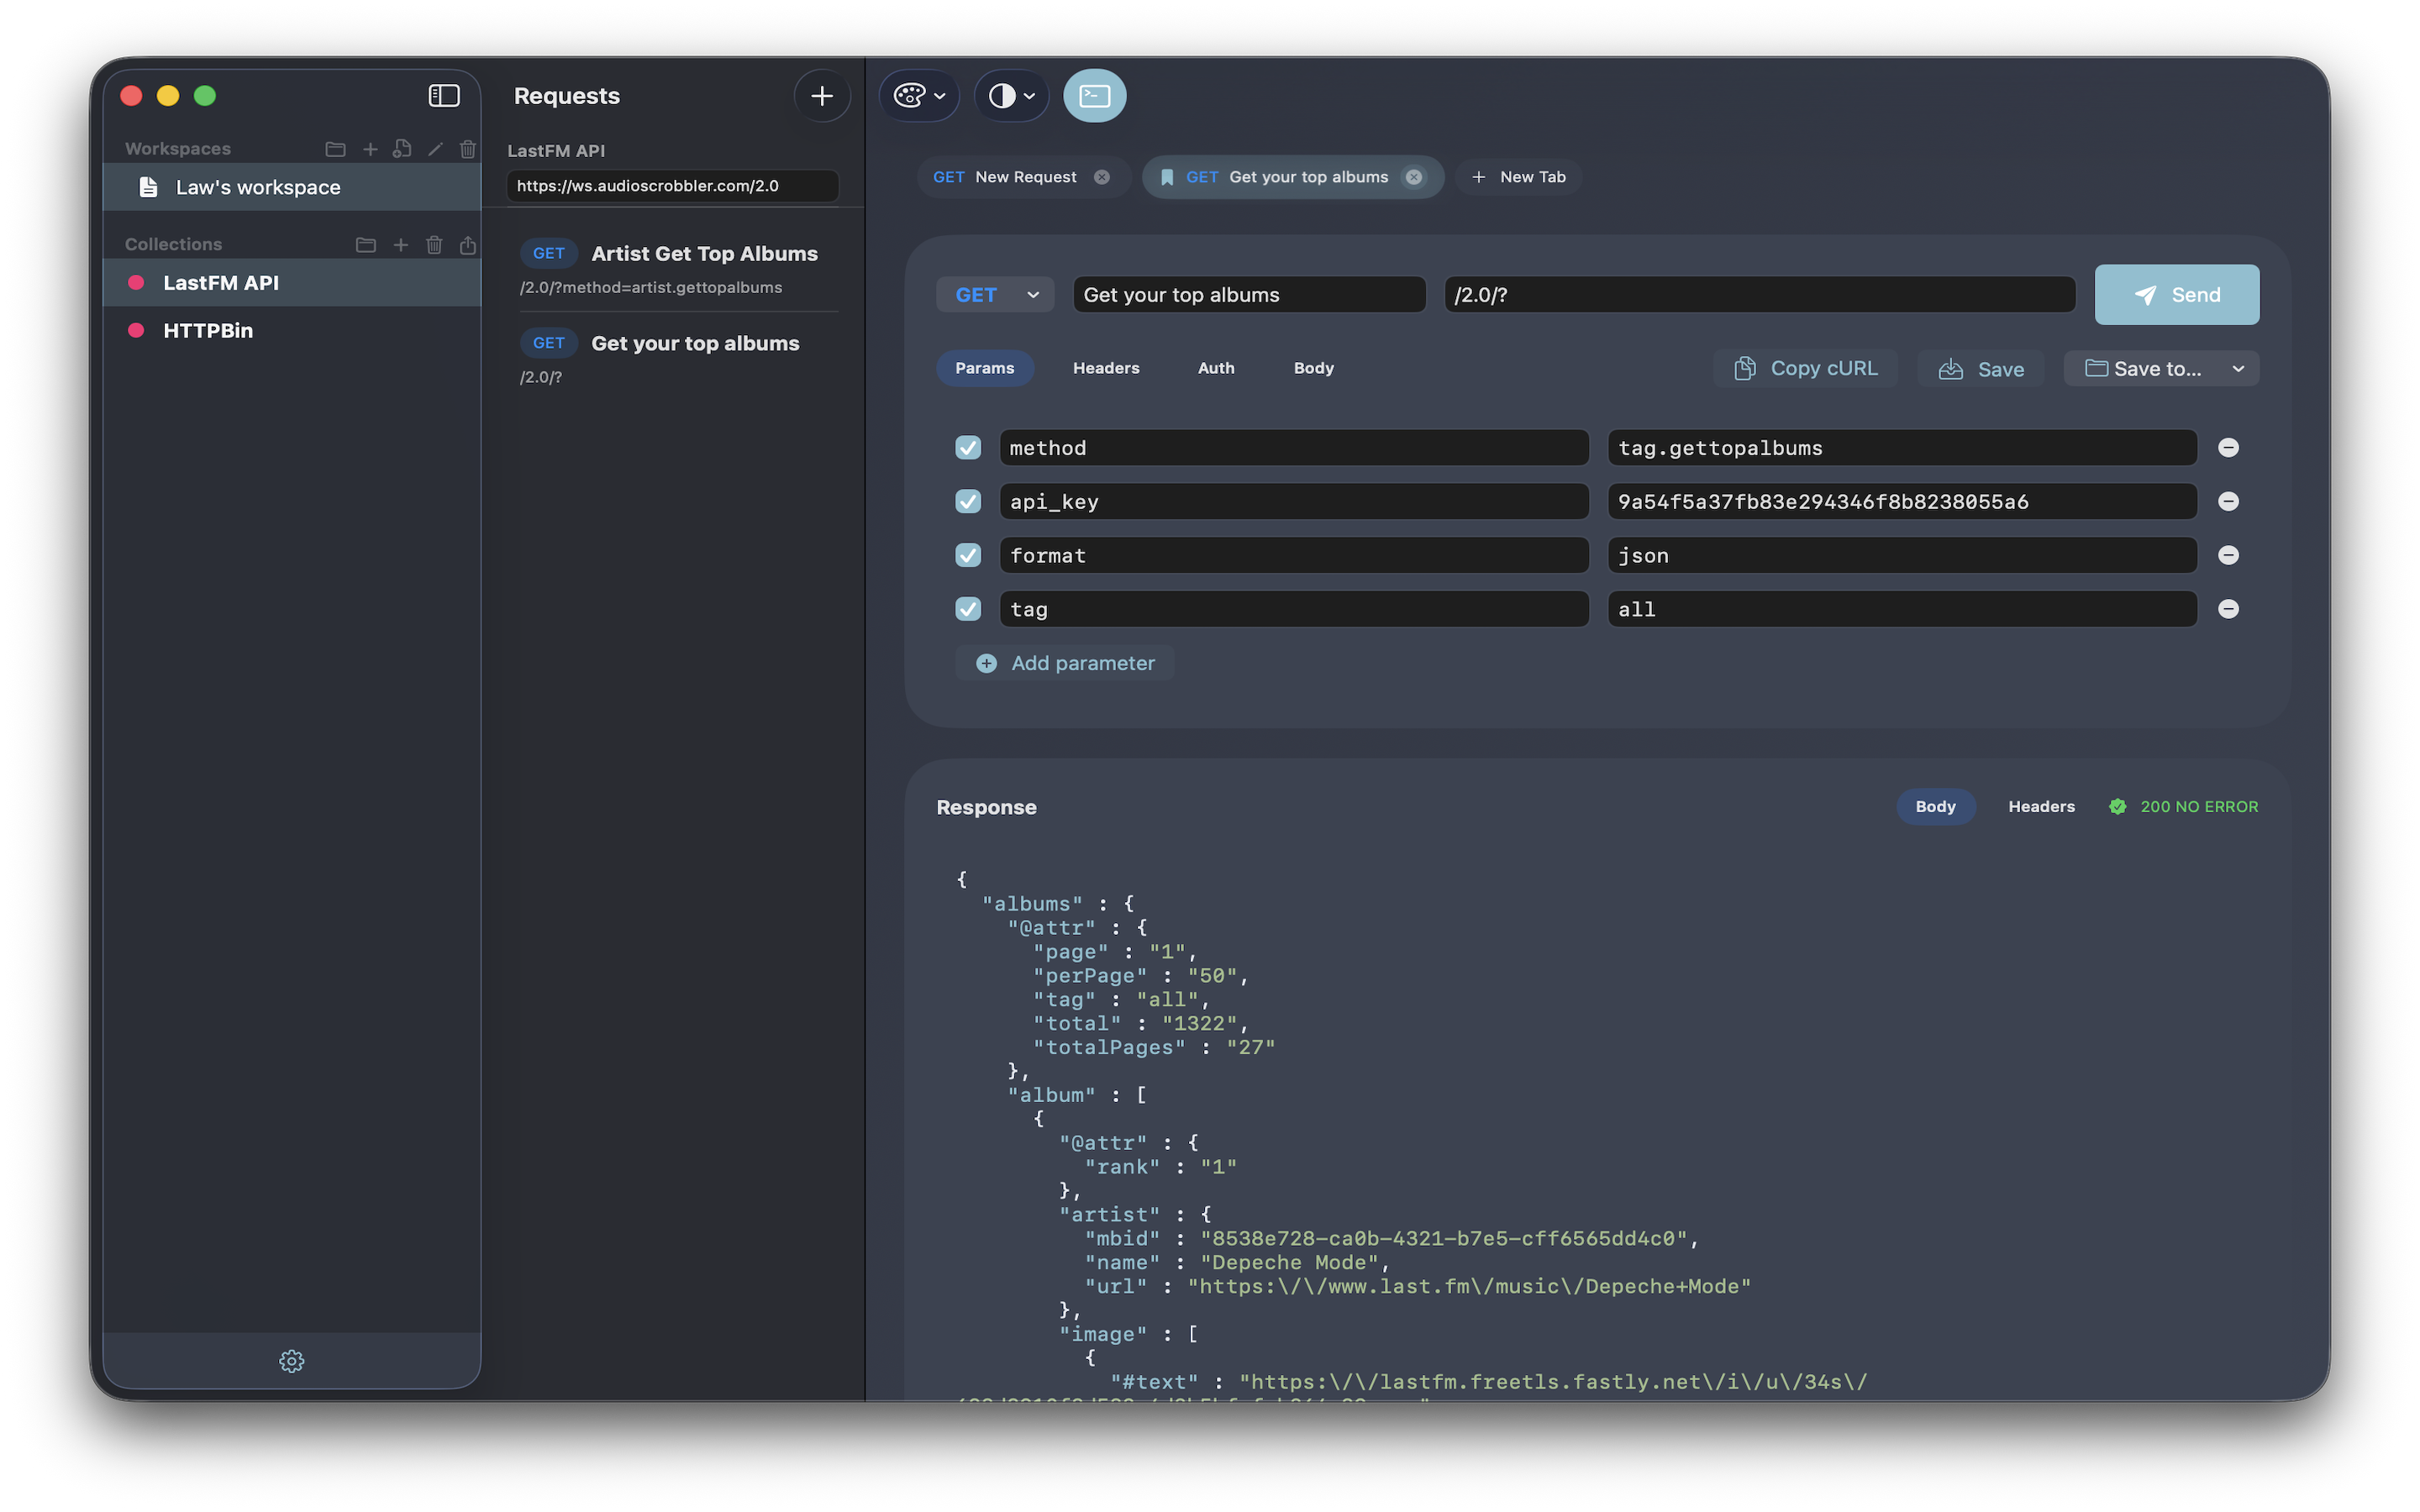Open the theme chevron dropdown

(x=938, y=95)
